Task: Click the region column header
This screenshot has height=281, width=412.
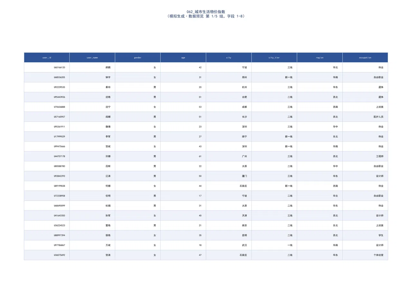Action: pos(320,58)
